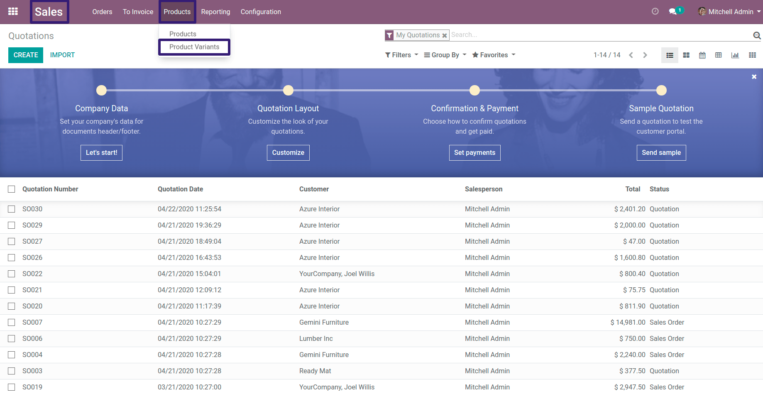Viewport: 763px width, 394px height.
Task: Click the IMPORT button
Action: 62,55
